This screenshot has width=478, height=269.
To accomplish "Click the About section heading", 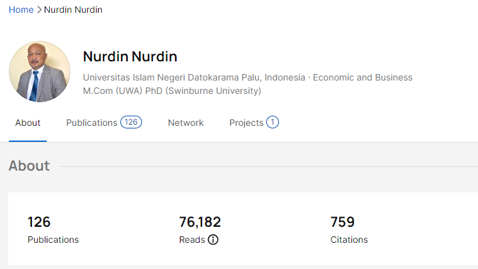I will tap(29, 166).
